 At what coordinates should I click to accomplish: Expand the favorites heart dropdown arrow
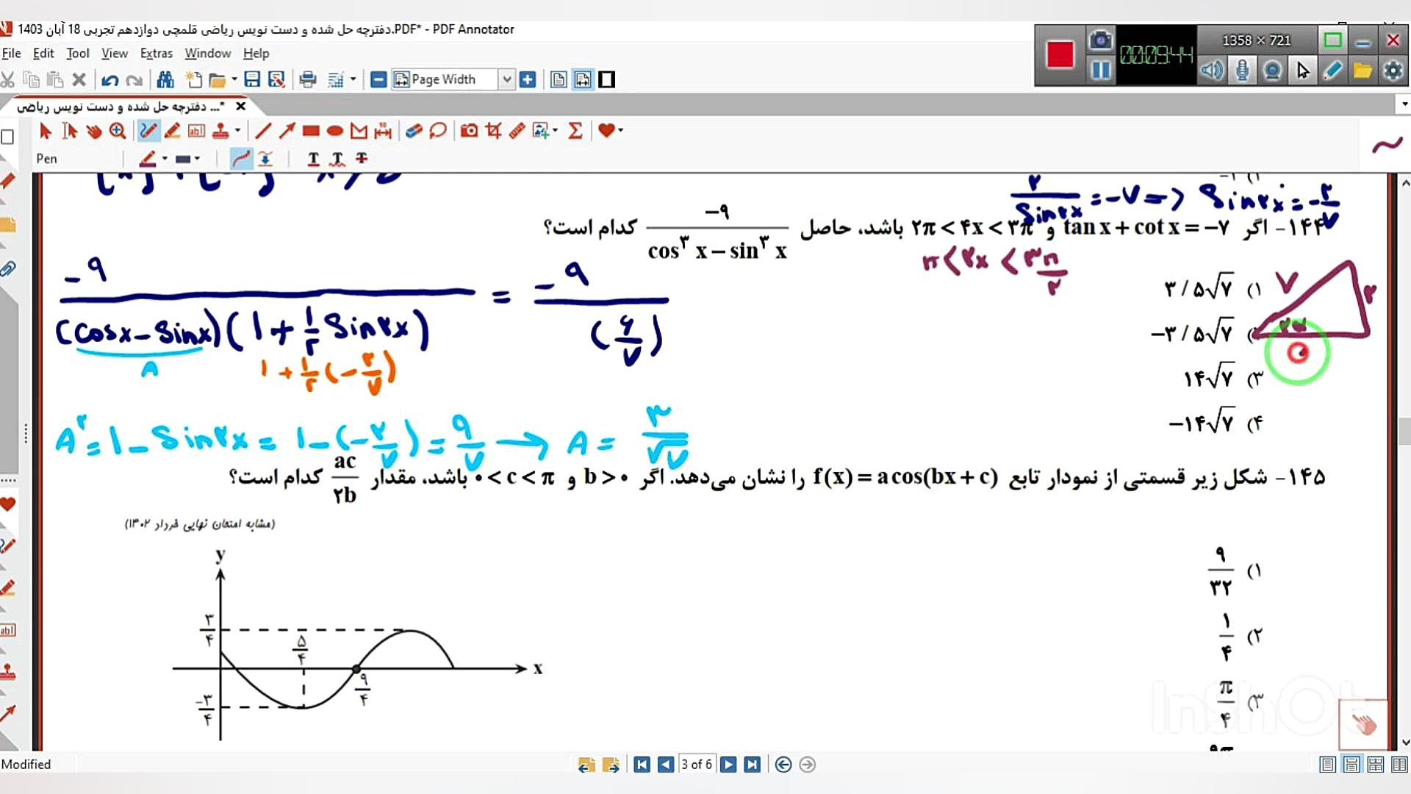621,131
